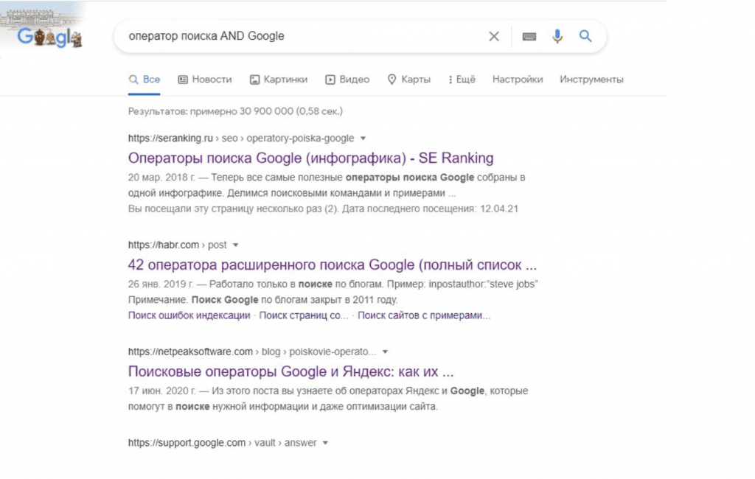Go to the Карты maps tab
Image resolution: width=755 pixels, height=479 pixels.
[408, 80]
